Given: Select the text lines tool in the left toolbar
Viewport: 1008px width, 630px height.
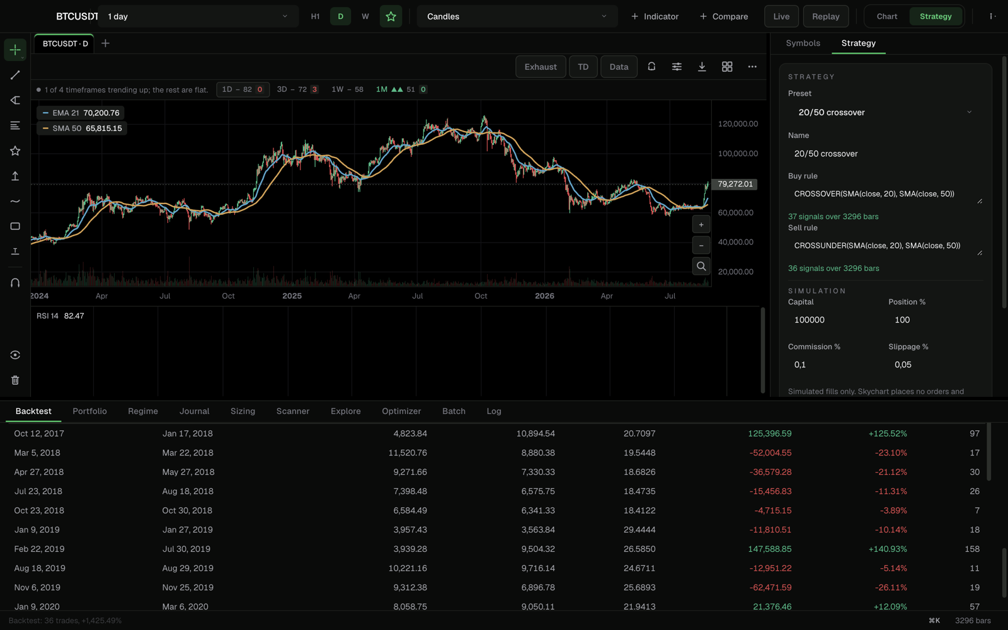Looking at the screenshot, I should coord(15,125).
